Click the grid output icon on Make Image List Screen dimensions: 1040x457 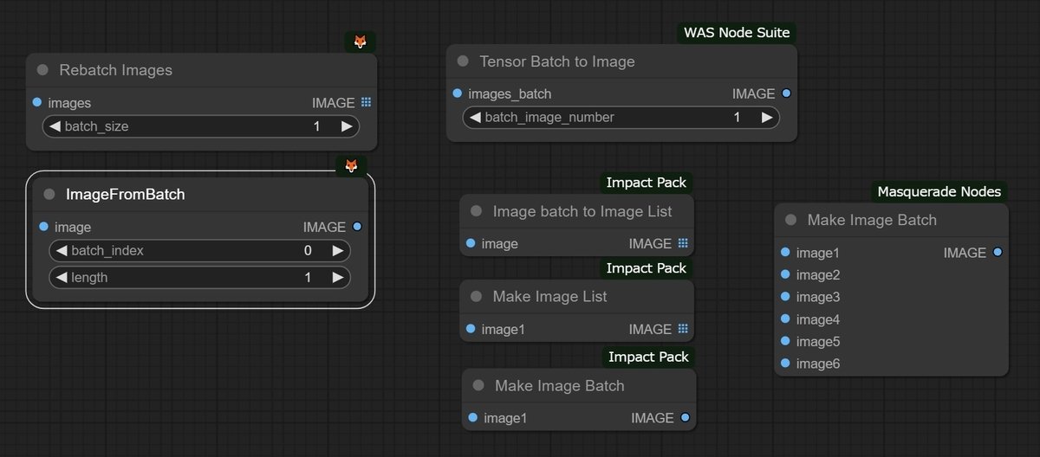tap(683, 329)
